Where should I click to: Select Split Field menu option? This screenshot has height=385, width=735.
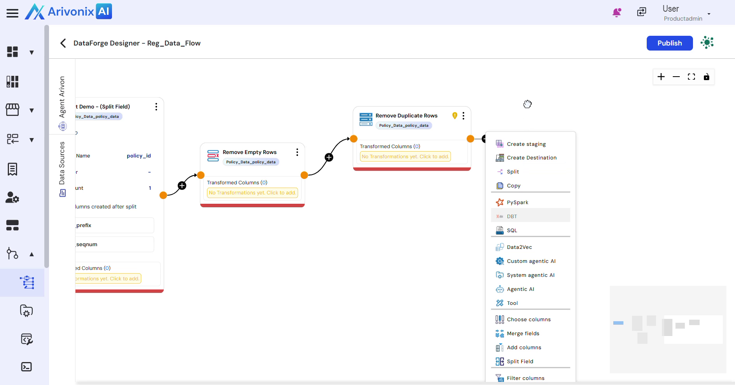520,361
